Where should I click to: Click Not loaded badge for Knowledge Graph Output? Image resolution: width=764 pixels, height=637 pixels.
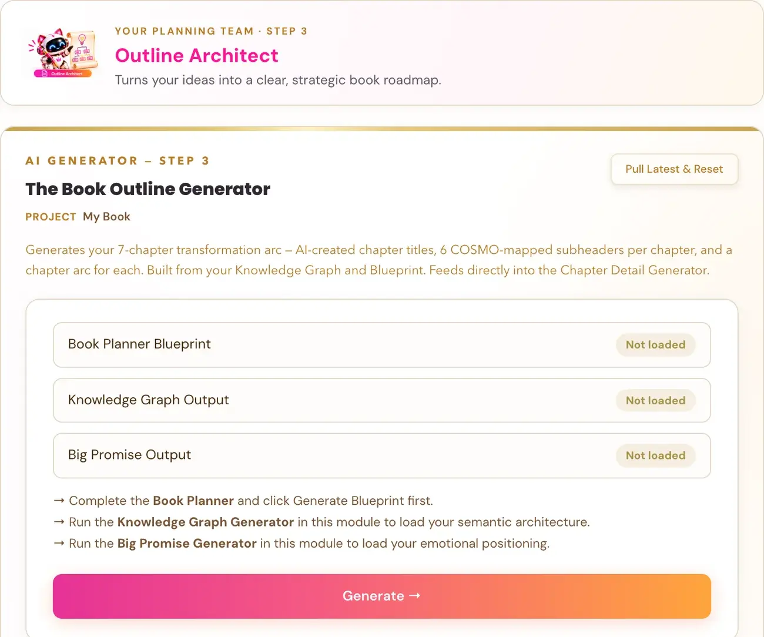point(655,401)
